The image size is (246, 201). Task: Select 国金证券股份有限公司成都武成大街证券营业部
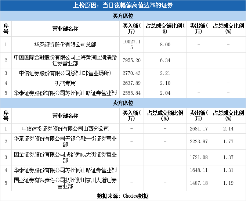tap(65, 157)
